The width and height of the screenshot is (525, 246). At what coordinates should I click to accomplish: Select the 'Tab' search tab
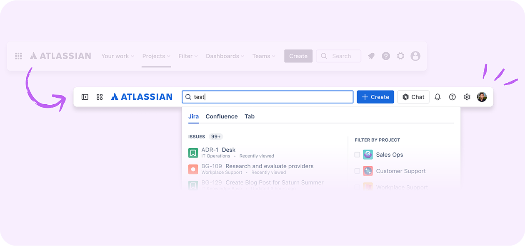tap(250, 116)
